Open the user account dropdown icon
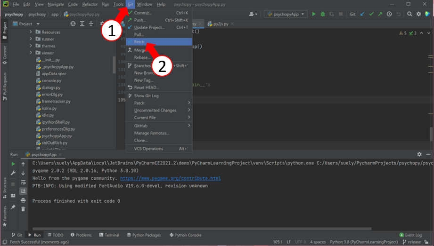The width and height of the screenshot is (434, 246). pos(253,14)
